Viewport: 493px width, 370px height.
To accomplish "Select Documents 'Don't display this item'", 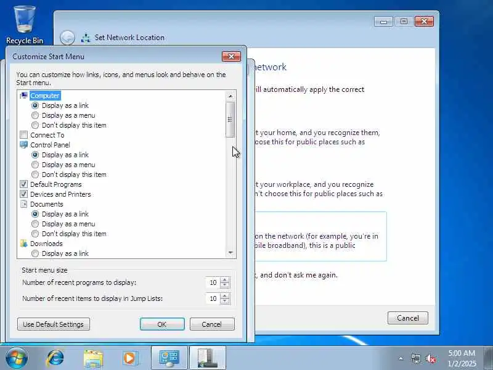I will point(35,234).
